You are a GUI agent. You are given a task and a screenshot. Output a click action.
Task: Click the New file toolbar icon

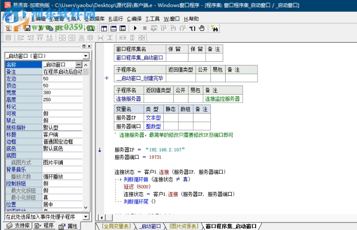(x=8, y=29)
